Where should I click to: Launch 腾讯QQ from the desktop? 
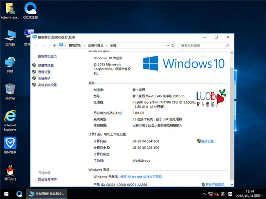pos(10,172)
